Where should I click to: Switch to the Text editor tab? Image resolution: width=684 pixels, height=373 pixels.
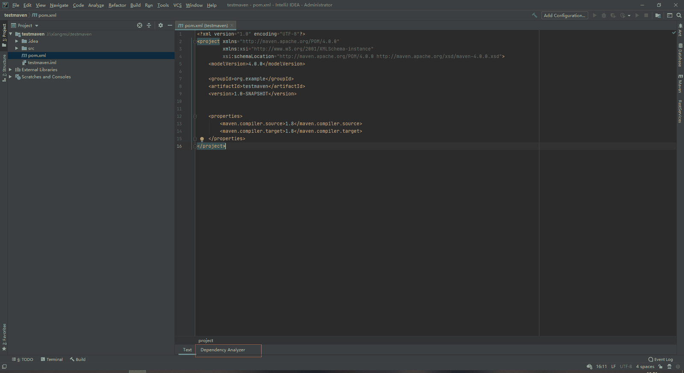[x=187, y=350]
